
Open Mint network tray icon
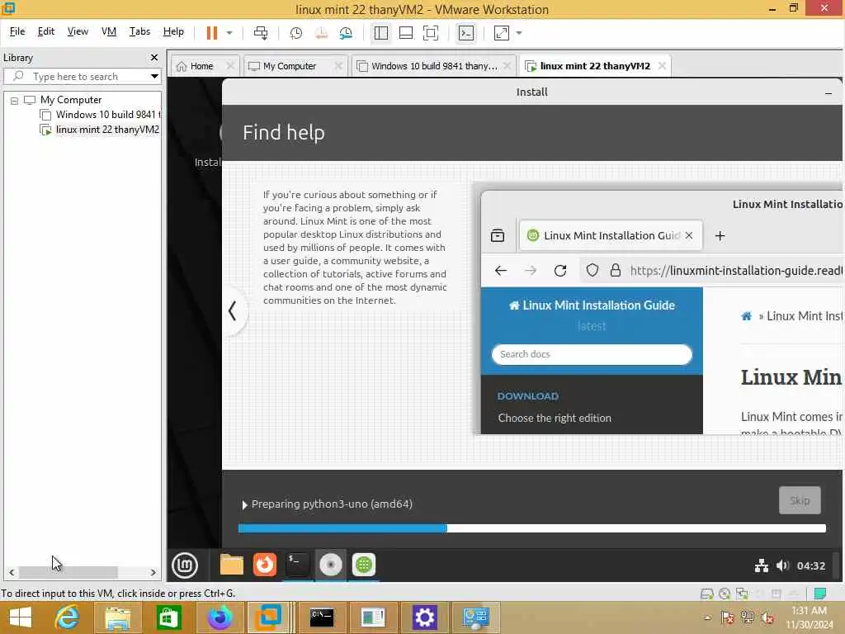pyautogui.click(x=762, y=565)
